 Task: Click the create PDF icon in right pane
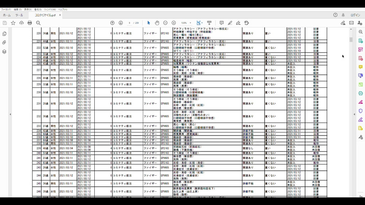point(360,58)
